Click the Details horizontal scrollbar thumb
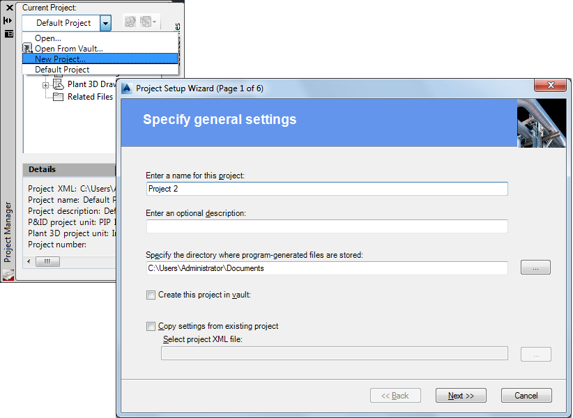 coord(47,262)
